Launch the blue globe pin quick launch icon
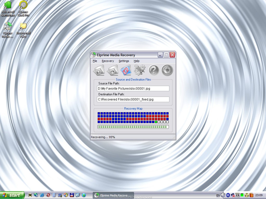Viewport: 266px width, 199px height. (x=84, y=195)
